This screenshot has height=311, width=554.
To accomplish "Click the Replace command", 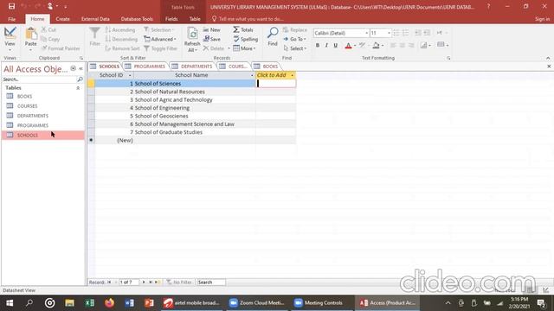I will [294, 30].
